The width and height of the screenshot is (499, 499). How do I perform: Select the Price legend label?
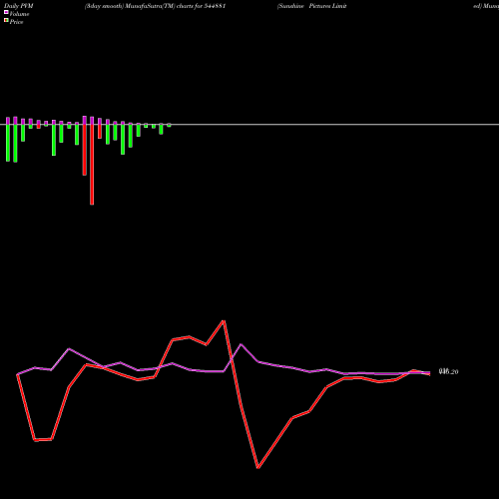pyautogui.click(x=16, y=22)
